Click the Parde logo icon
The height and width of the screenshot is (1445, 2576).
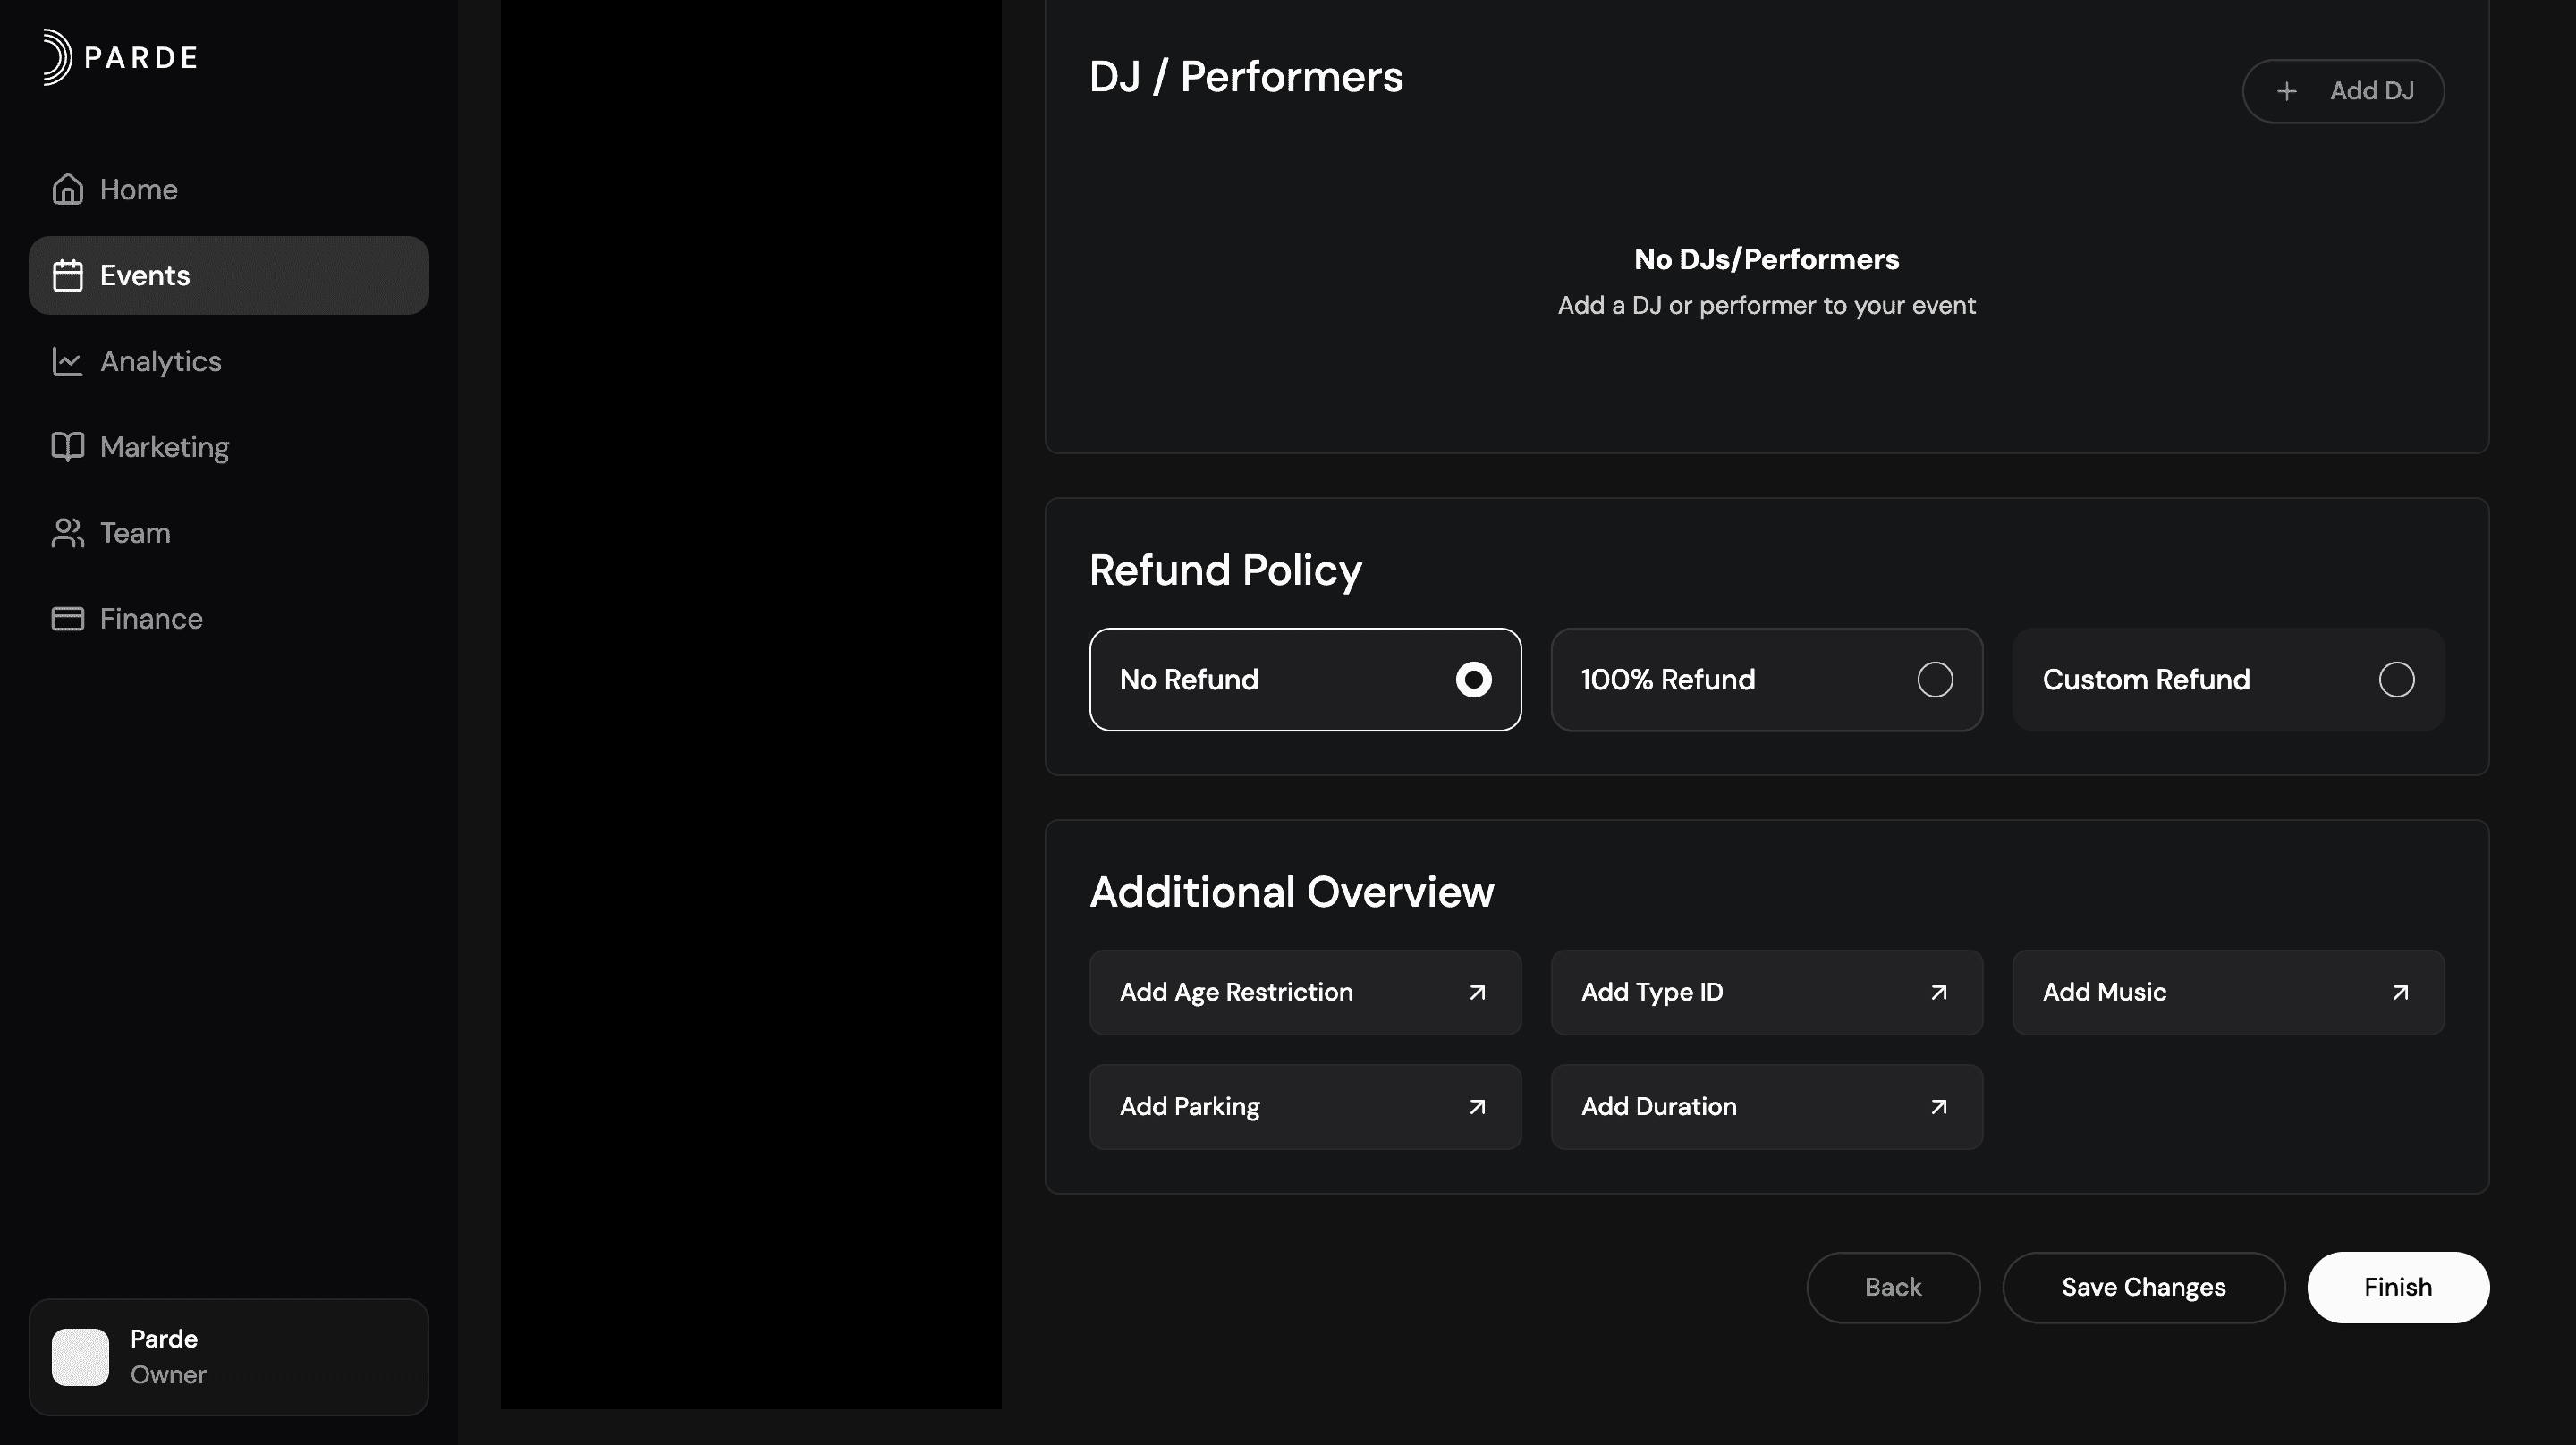pyautogui.click(x=58, y=57)
